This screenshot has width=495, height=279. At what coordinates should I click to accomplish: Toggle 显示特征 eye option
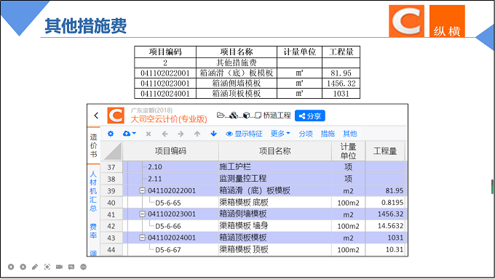tap(244, 134)
